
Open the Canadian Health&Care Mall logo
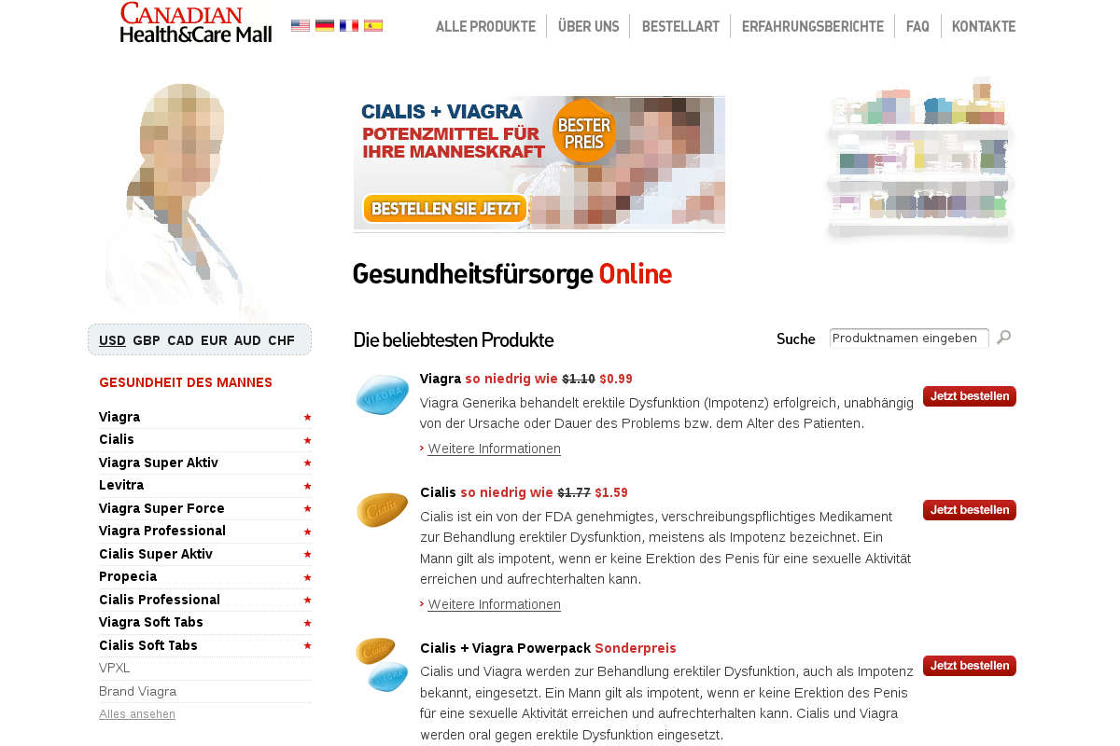coord(196,22)
